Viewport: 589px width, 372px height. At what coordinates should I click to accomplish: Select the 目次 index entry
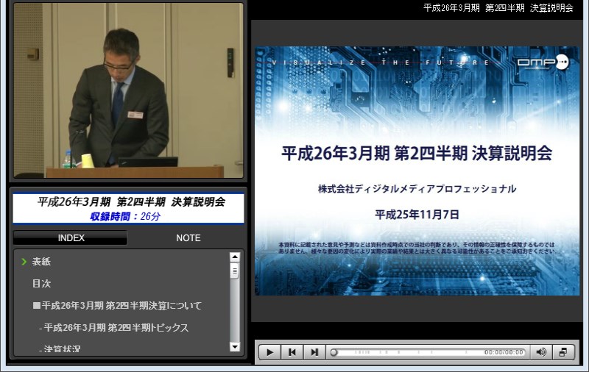[41, 284]
